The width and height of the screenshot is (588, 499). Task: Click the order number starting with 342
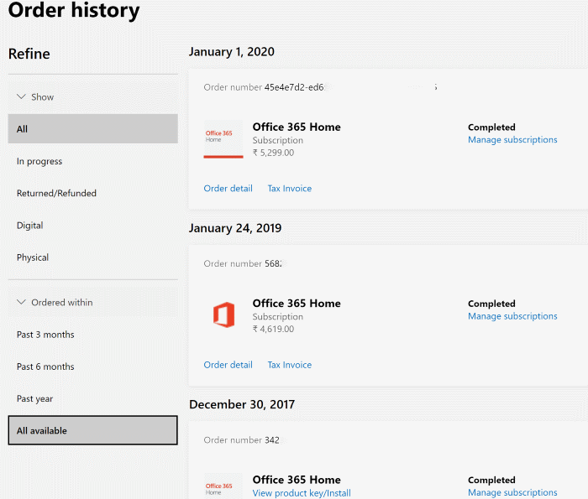coord(272,439)
